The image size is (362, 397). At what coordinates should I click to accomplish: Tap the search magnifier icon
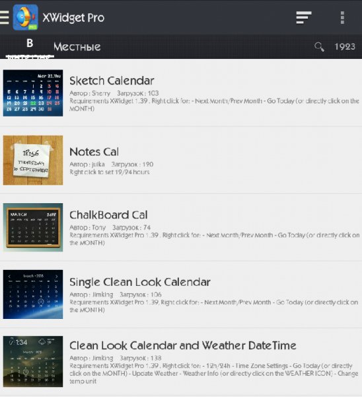[319, 46]
